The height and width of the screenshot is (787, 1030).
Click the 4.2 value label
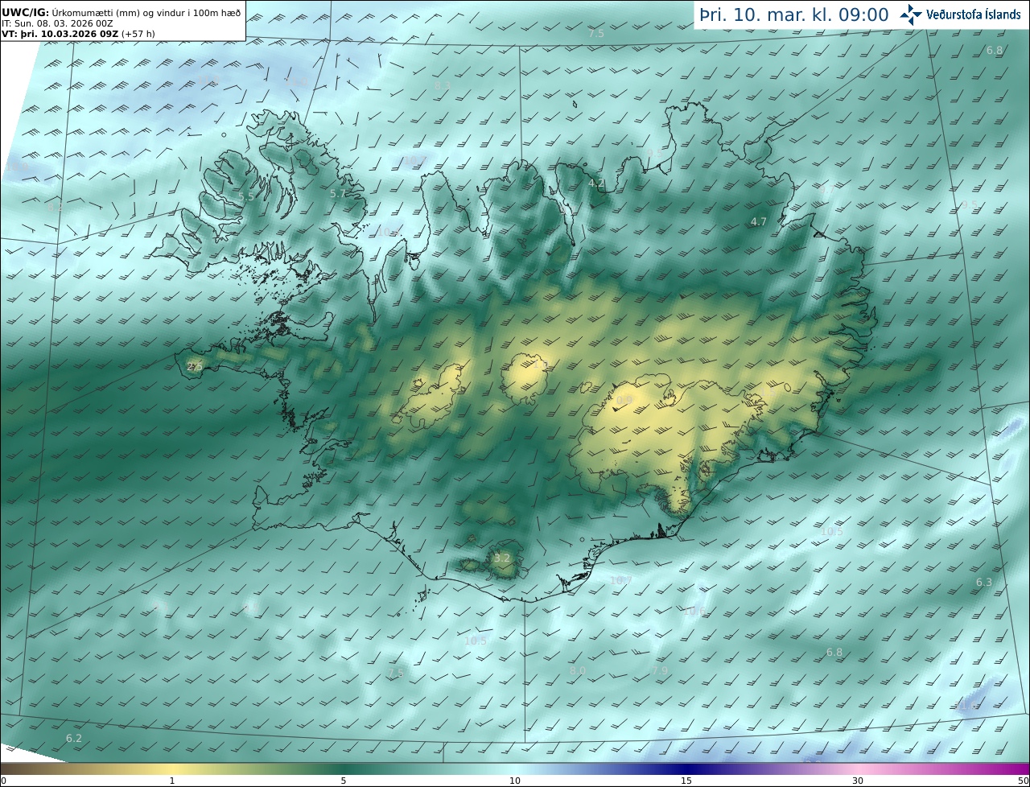pos(596,183)
